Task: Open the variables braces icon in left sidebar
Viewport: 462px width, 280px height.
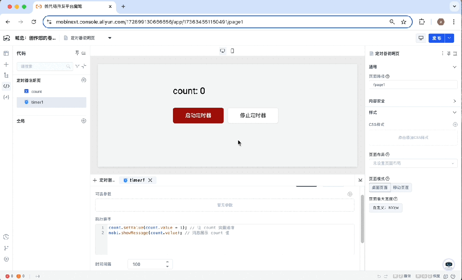Action: click(x=6, y=97)
